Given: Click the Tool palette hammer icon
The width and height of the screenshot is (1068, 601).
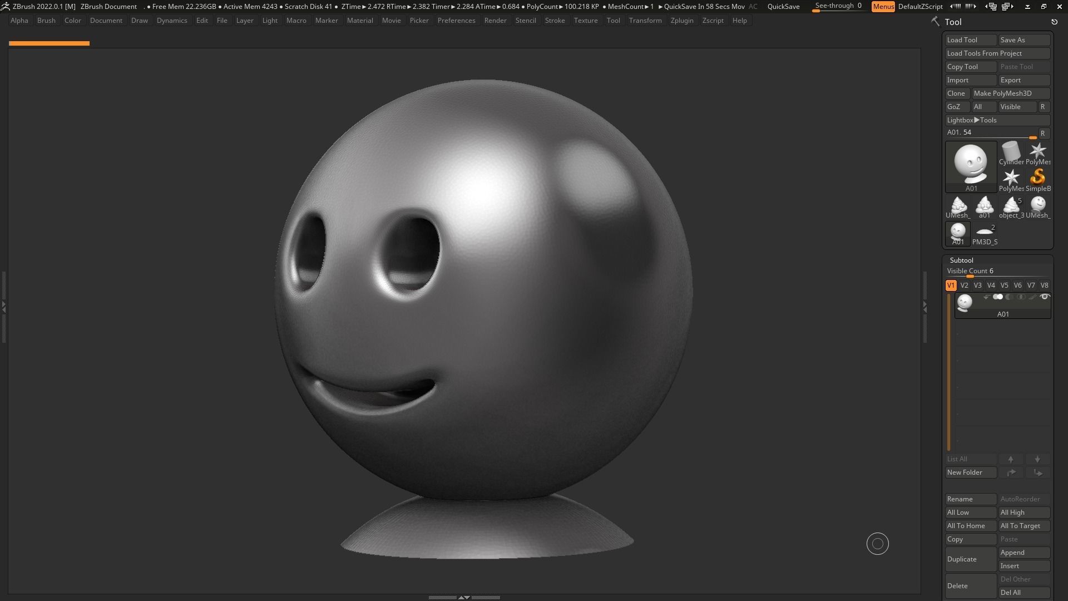Looking at the screenshot, I should pyautogui.click(x=935, y=22).
